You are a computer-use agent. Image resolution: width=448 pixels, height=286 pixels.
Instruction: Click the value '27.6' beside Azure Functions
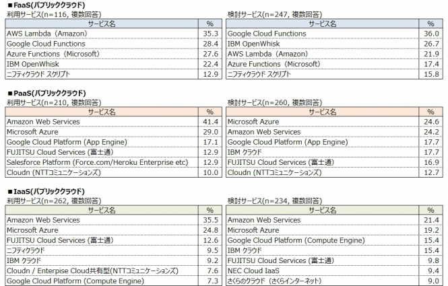tap(211, 54)
